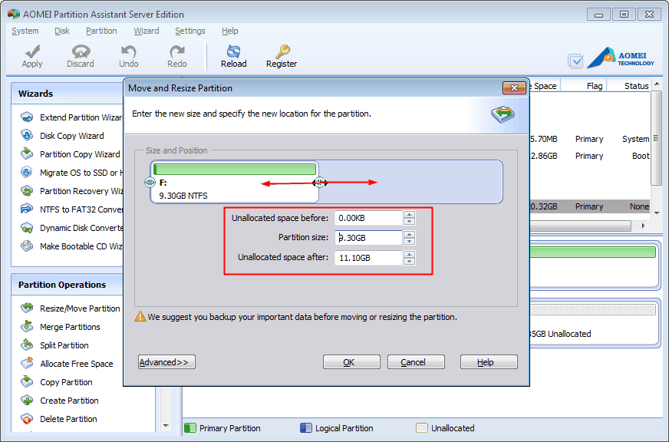The image size is (669, 442).
Task: Open the Wizard menu
Action: click(x=147, y=31)
